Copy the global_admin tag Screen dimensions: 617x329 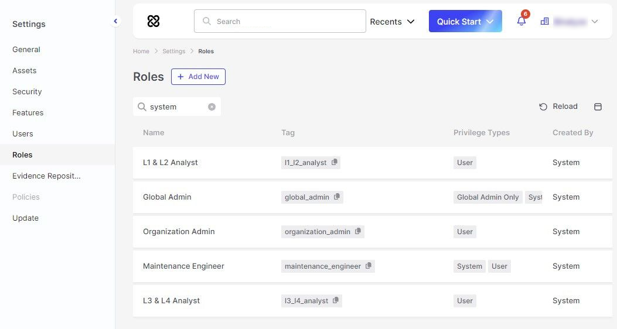337,197
